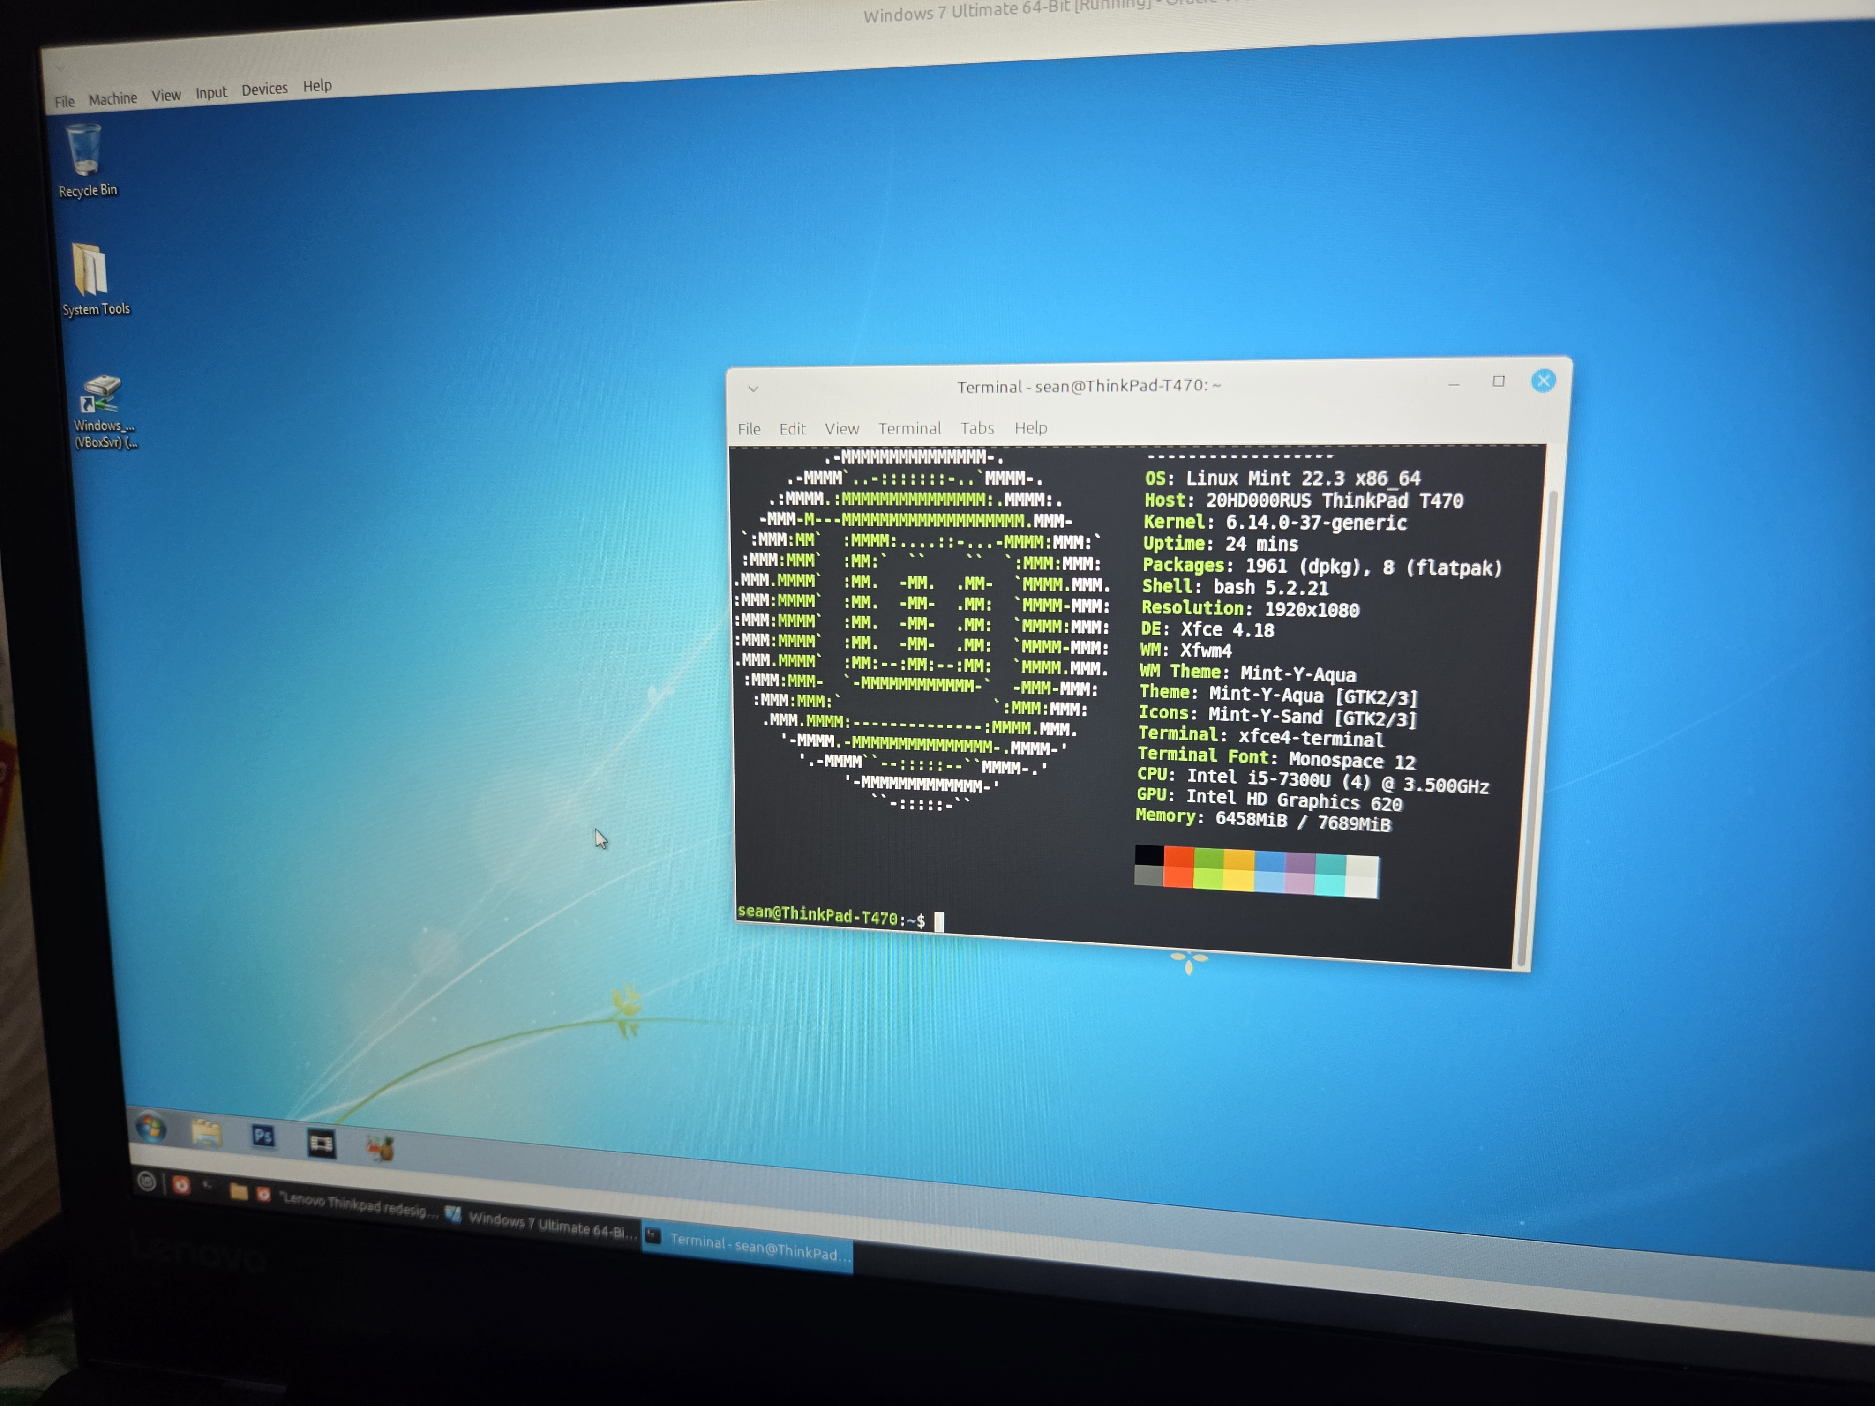This screenshot has height=1406, width=1875.
Task: Click the 'Terminal: xfce4-terminal' line
Action: (x=1260, y=737)
